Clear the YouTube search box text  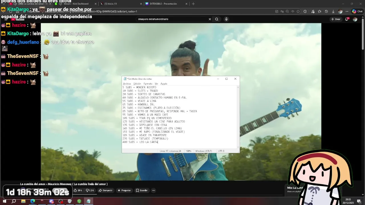pyautogui.click(x=210, y=19)
